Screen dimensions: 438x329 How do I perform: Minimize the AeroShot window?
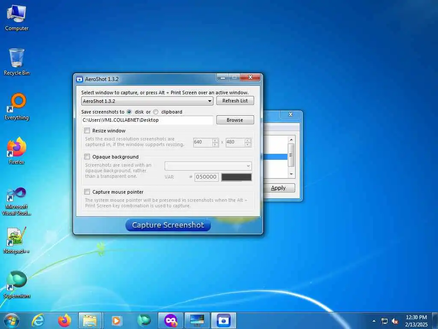pyautogui.click(x=222, y=78)
